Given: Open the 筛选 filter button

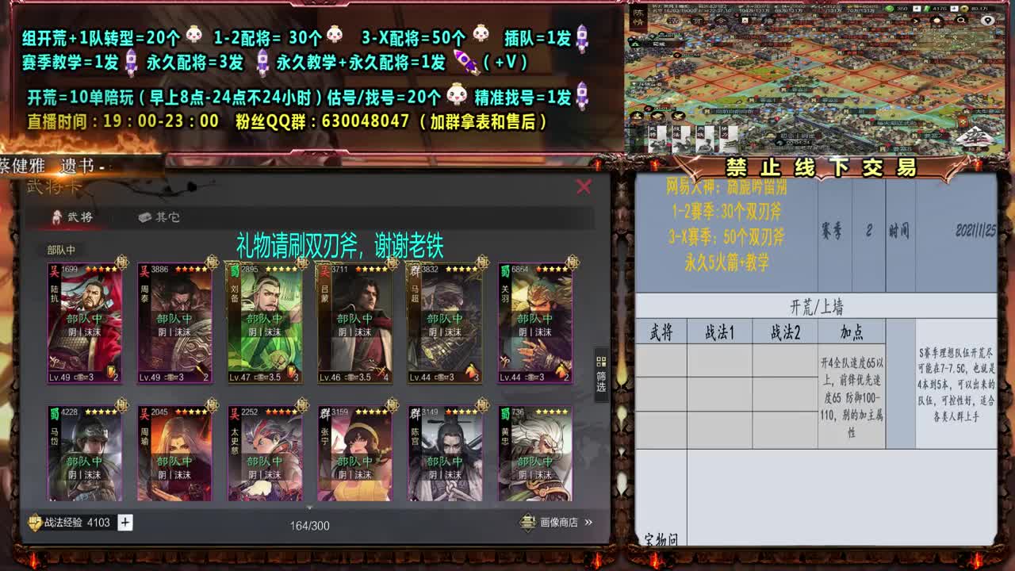Looking at the screenshot, I should click(x=601, y=374).
